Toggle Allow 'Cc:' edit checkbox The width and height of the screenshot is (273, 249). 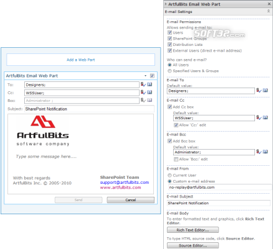point(176,125)
